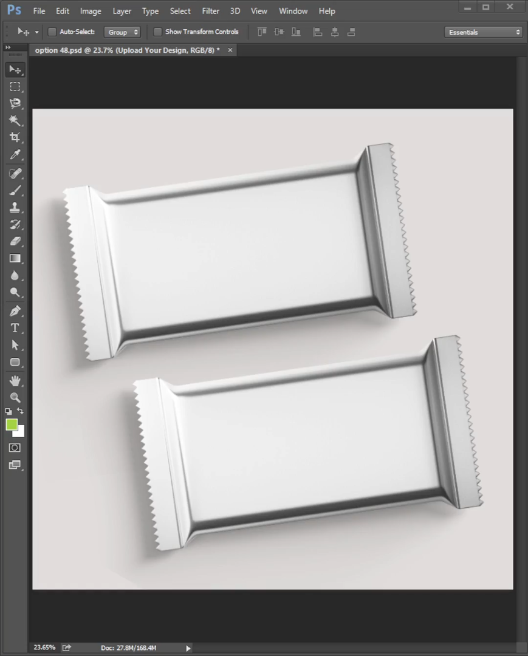528x656 pixels.
Task: Expand the toolbox double-arrow
Action: (7, 47)
